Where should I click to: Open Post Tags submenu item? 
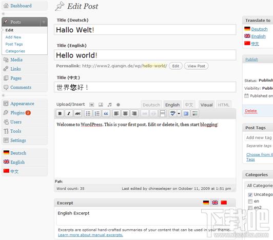[14, 44]
